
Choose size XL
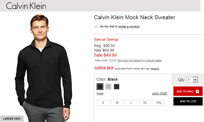145,103
